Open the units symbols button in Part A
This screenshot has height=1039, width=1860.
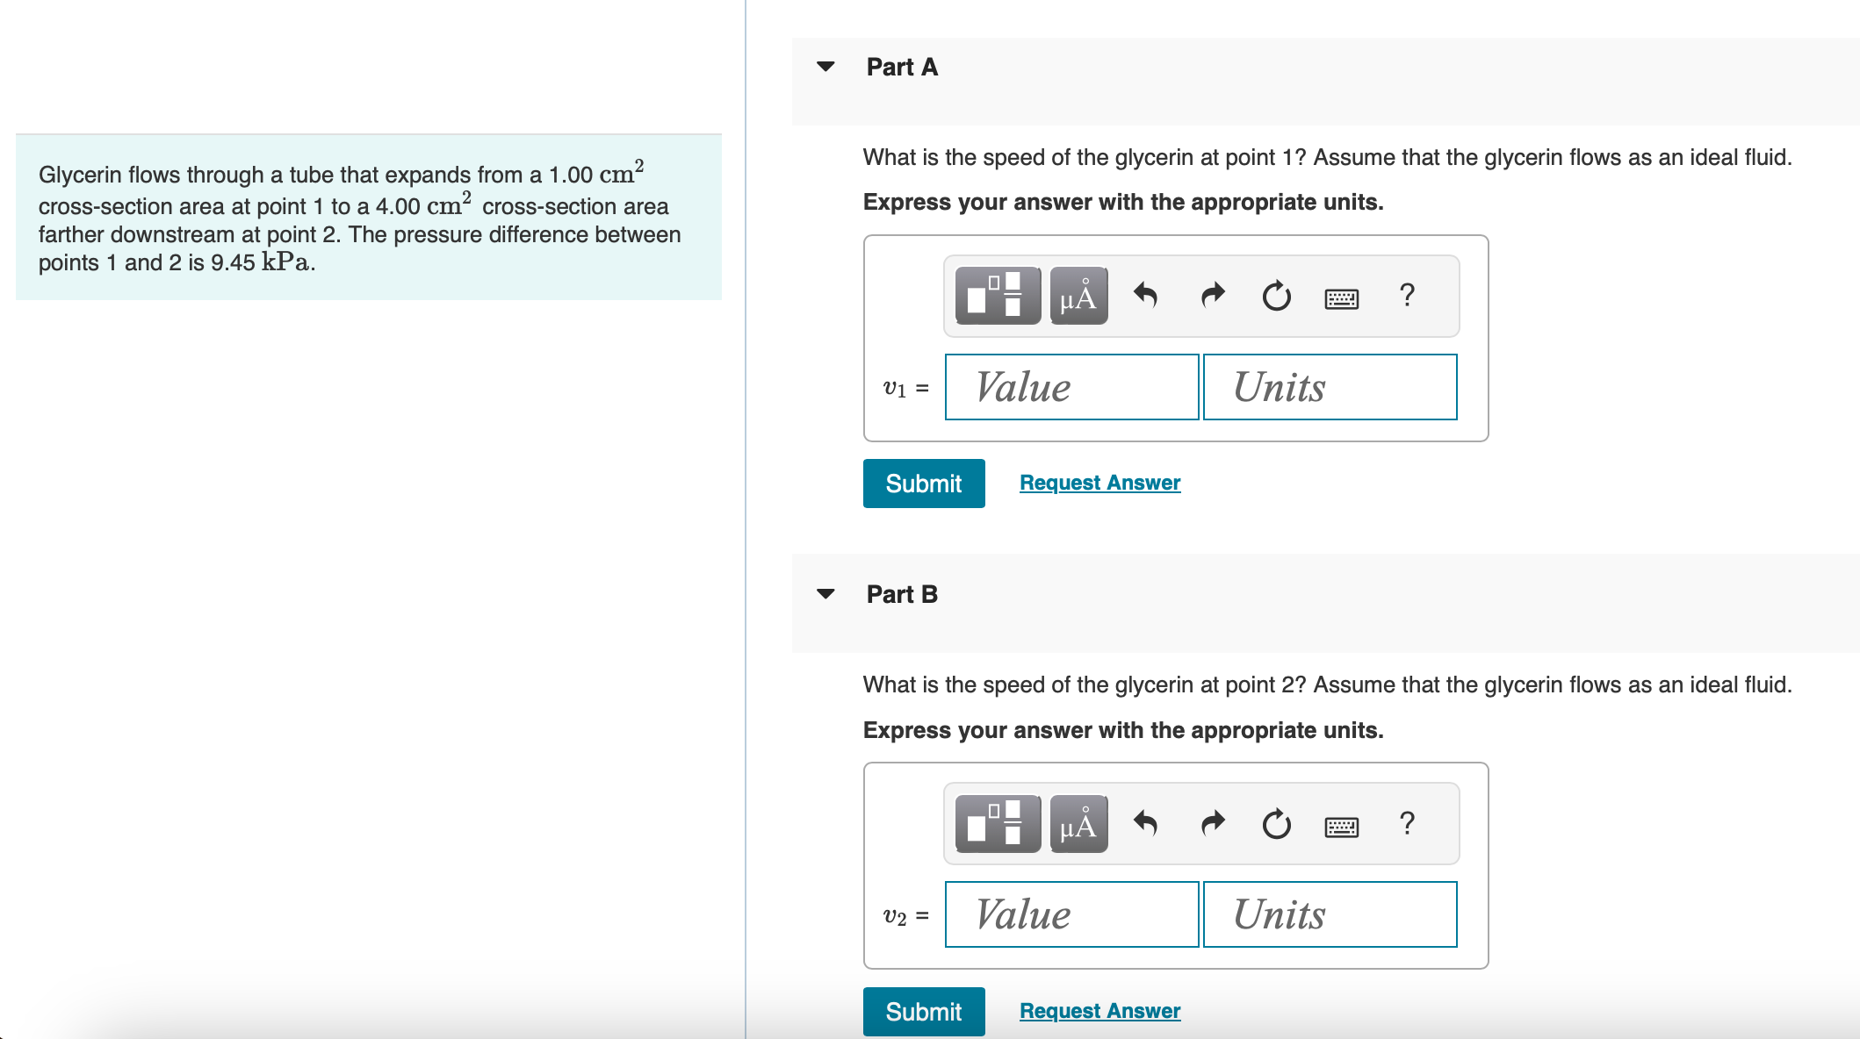point(1078,296)
